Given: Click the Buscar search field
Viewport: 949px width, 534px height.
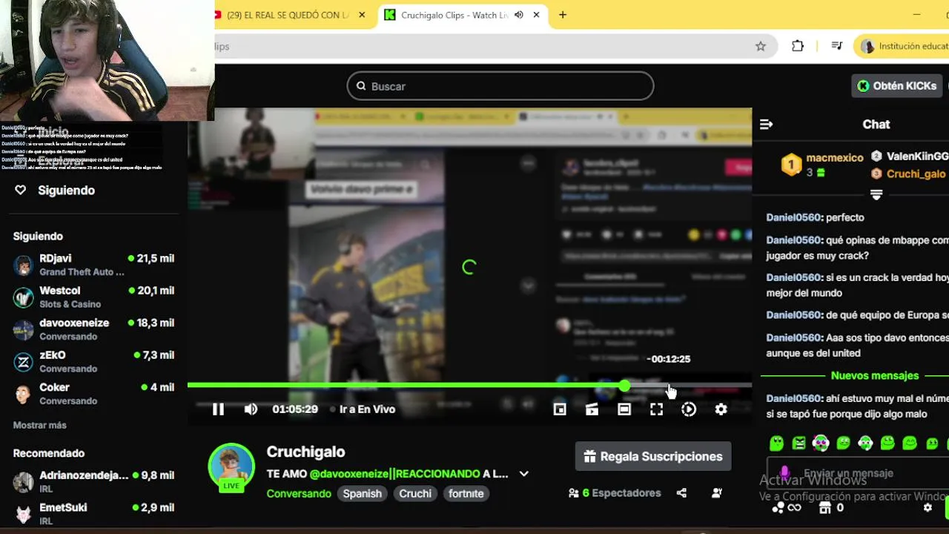Looking at the screenshot, I should pyautogui.click(x=500, y=86).
